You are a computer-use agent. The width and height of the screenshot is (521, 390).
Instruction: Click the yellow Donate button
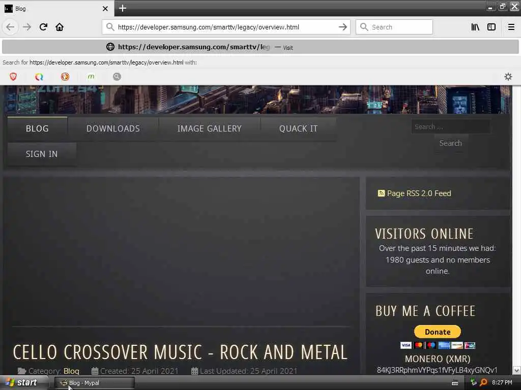click(437, 332)
